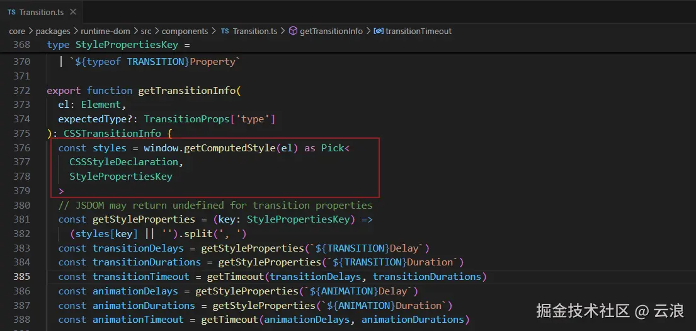The image size is (696, 331).
Task: Click the TS file icon on Transition.ts tab
Action: point(11,13)
